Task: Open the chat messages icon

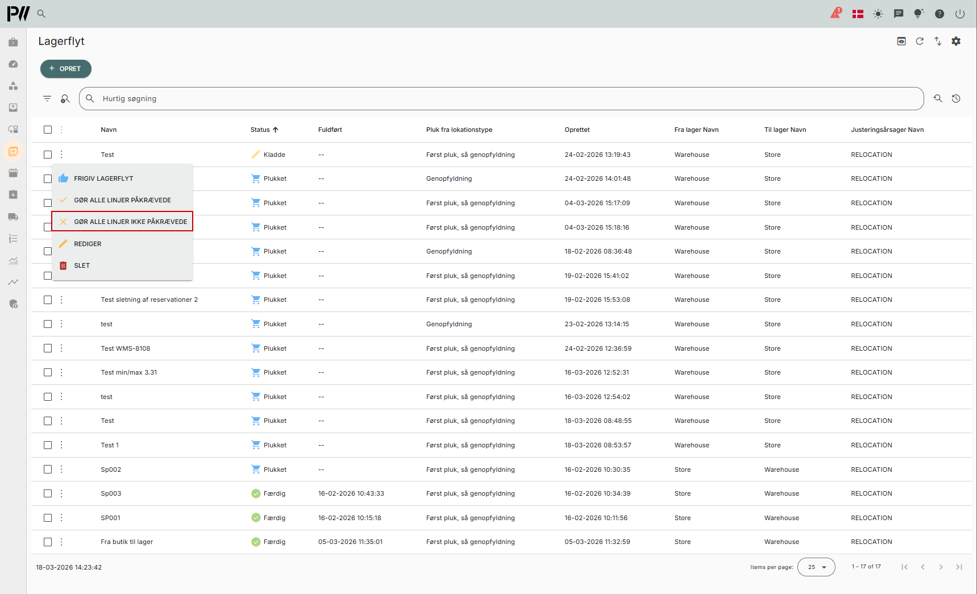Action: click(899, 14)
